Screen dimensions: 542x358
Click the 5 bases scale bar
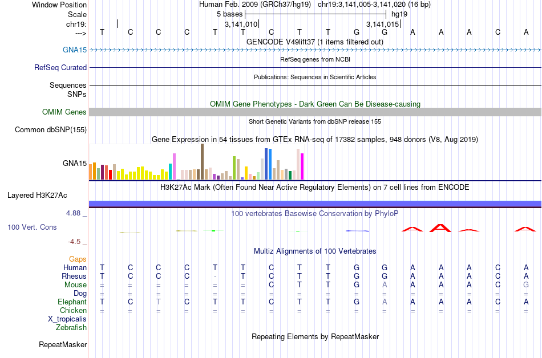point(316,14)
